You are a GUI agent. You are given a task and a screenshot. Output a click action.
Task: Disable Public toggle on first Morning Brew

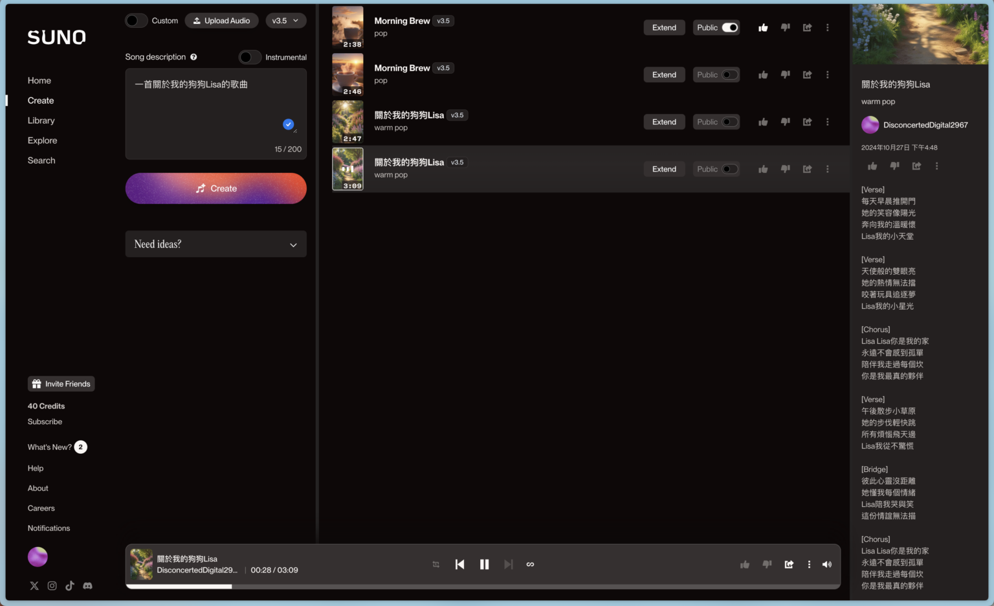729,28
